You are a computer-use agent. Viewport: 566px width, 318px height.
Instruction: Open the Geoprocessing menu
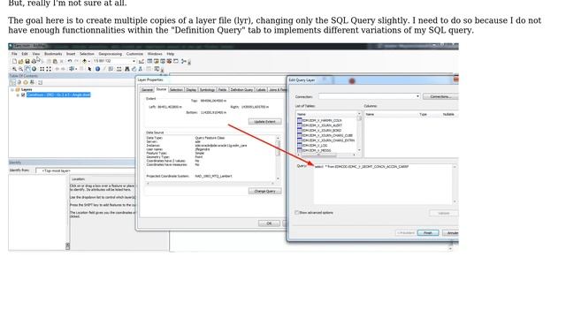(x=110, y=54)
